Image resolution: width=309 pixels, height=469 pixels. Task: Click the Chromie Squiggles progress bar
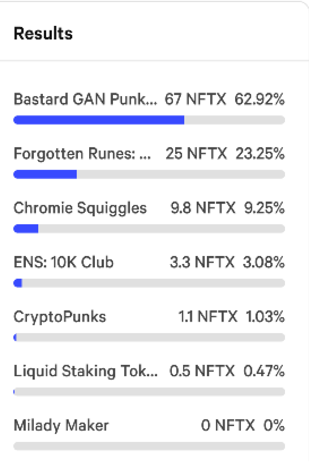click(149, 229)
